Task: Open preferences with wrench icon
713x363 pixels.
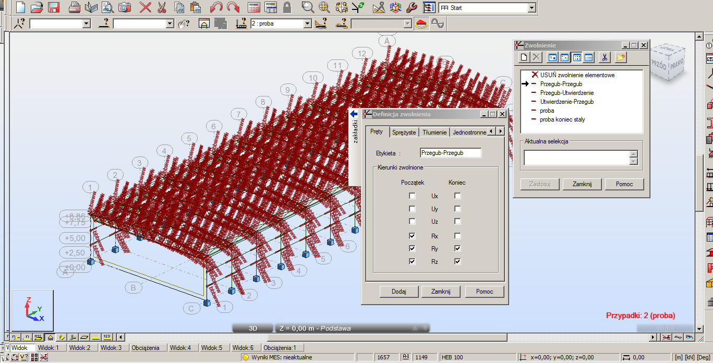Action: point(412,7)
